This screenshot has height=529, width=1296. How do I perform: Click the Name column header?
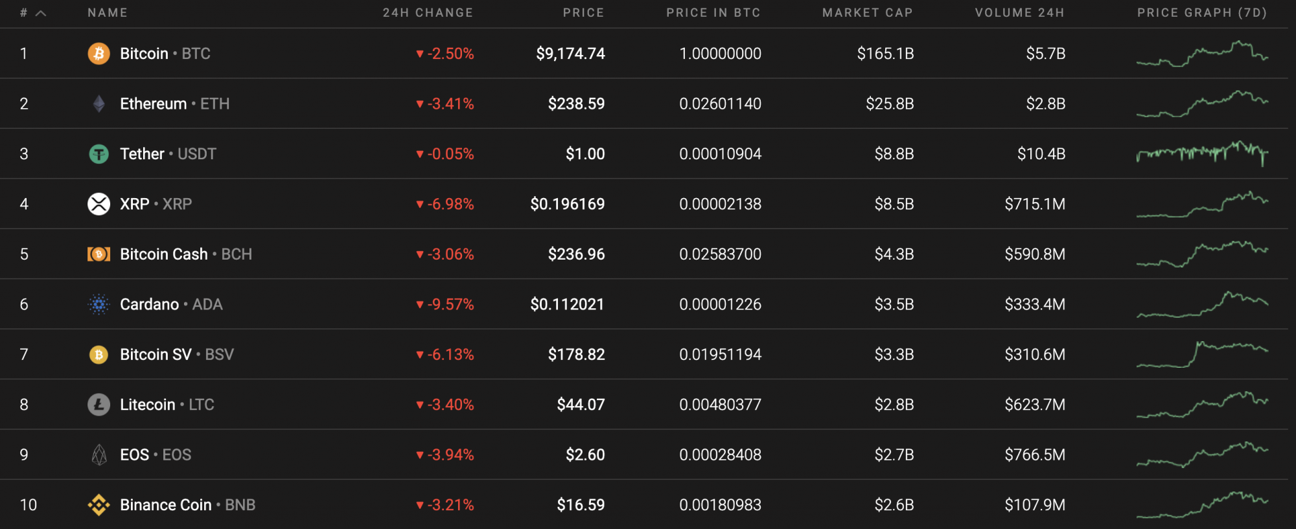(108, 13)
